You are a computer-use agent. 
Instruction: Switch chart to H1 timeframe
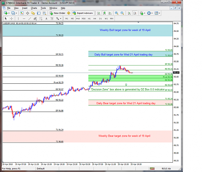(x=89, y=18)
